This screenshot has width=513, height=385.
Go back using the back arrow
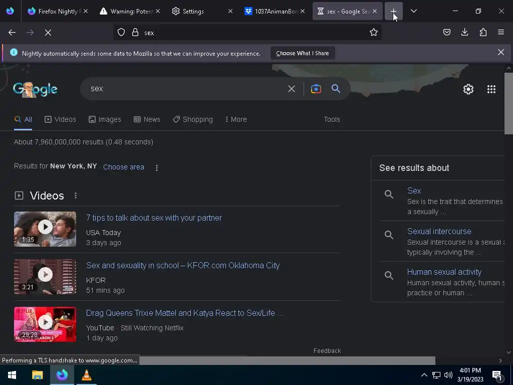[x=12, y=33]
